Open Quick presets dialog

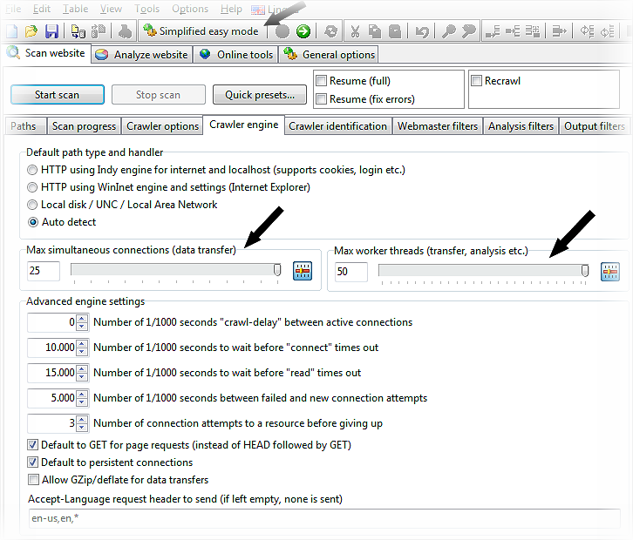click(x=260, y=95)
